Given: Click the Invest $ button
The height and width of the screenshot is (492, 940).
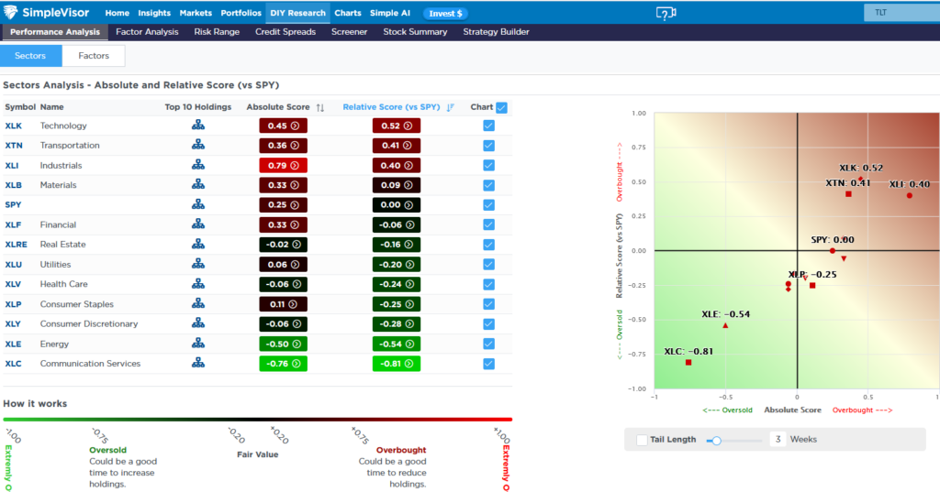Looking at the screenshot, I should [445, 13].
